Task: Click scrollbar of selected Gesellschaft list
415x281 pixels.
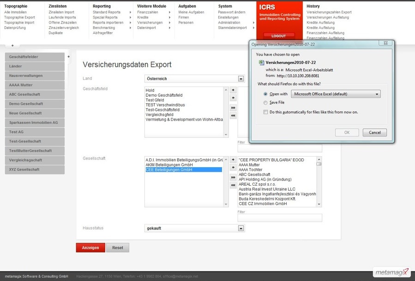Action: click(226, 181)
